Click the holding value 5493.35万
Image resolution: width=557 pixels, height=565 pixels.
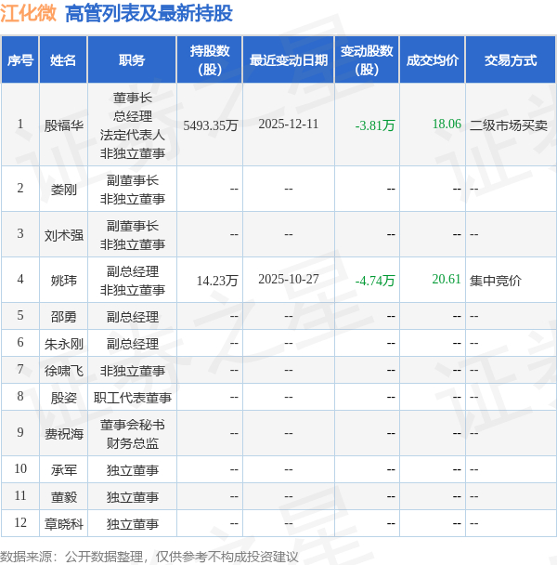point(211,125)
